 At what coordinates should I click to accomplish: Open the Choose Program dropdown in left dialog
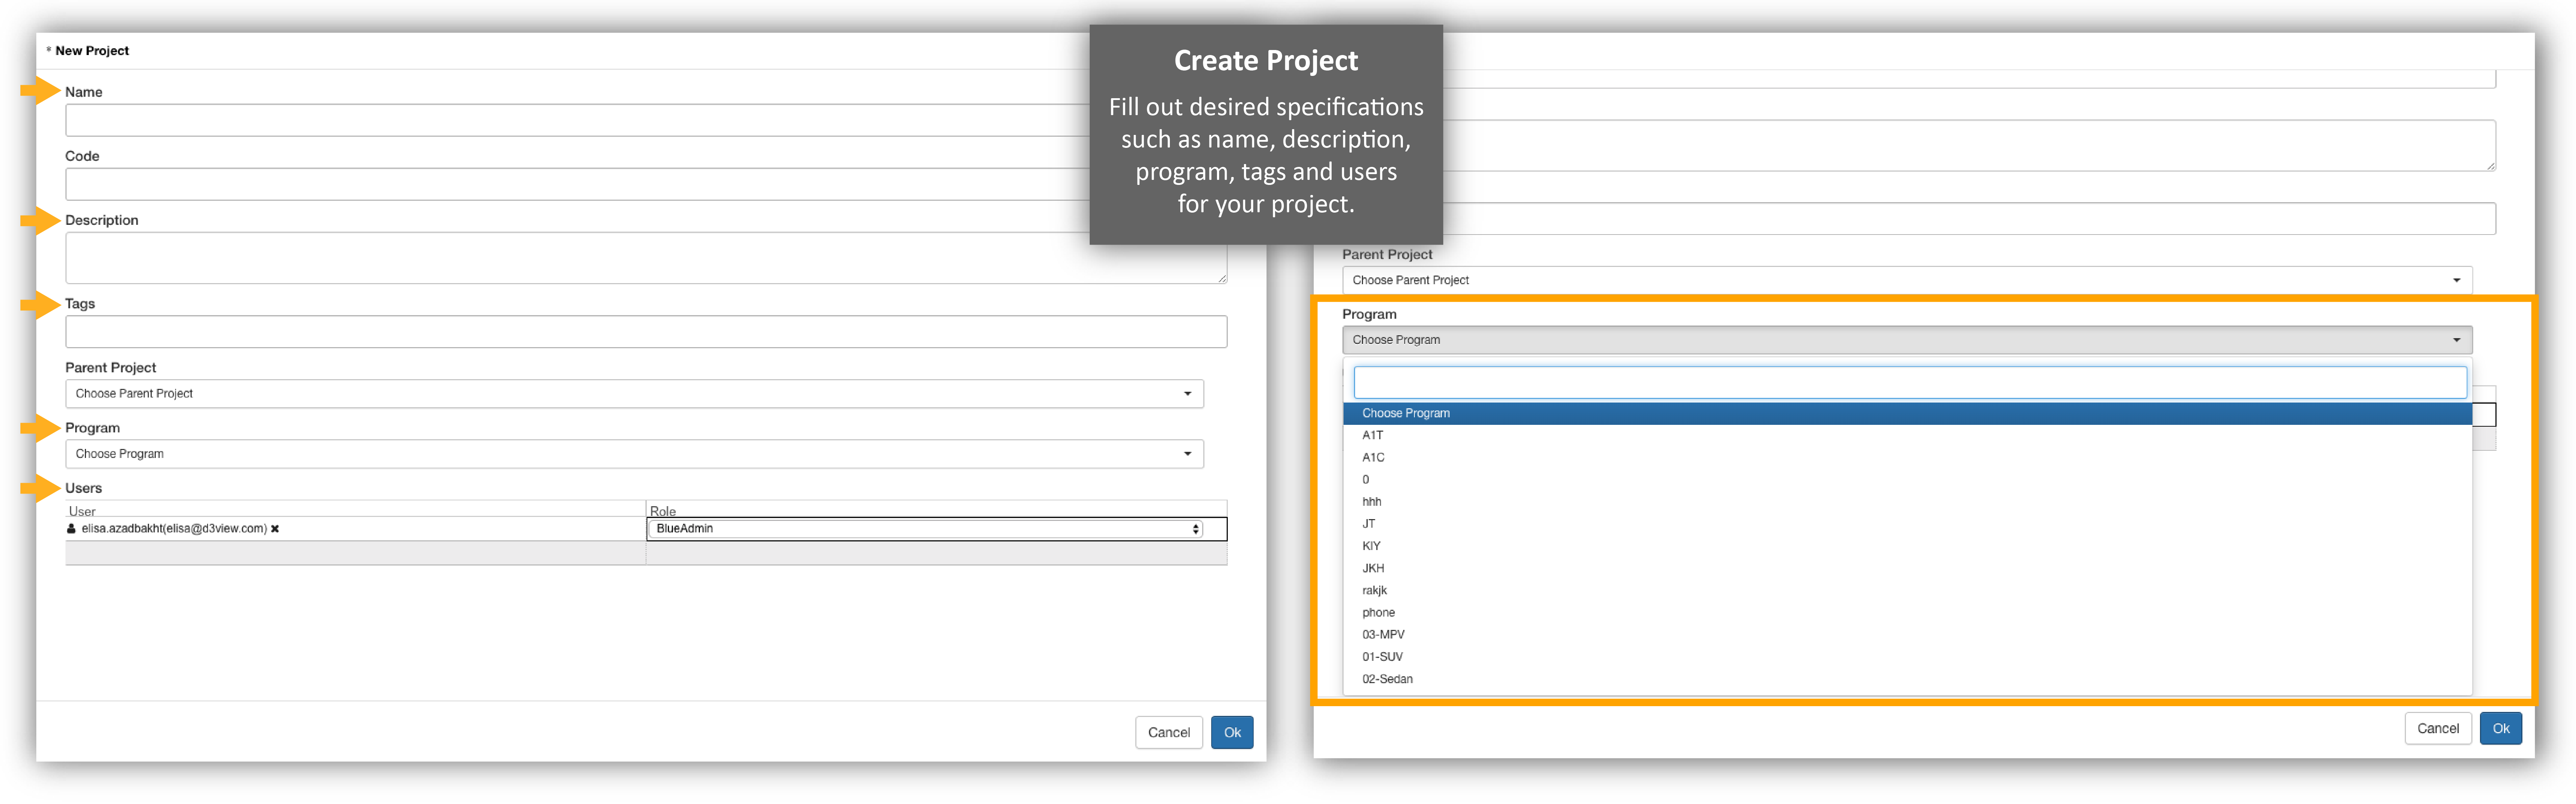634,454
